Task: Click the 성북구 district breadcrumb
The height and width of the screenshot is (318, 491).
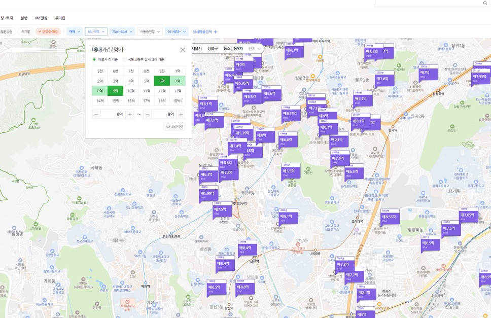Action: (212, 48)
